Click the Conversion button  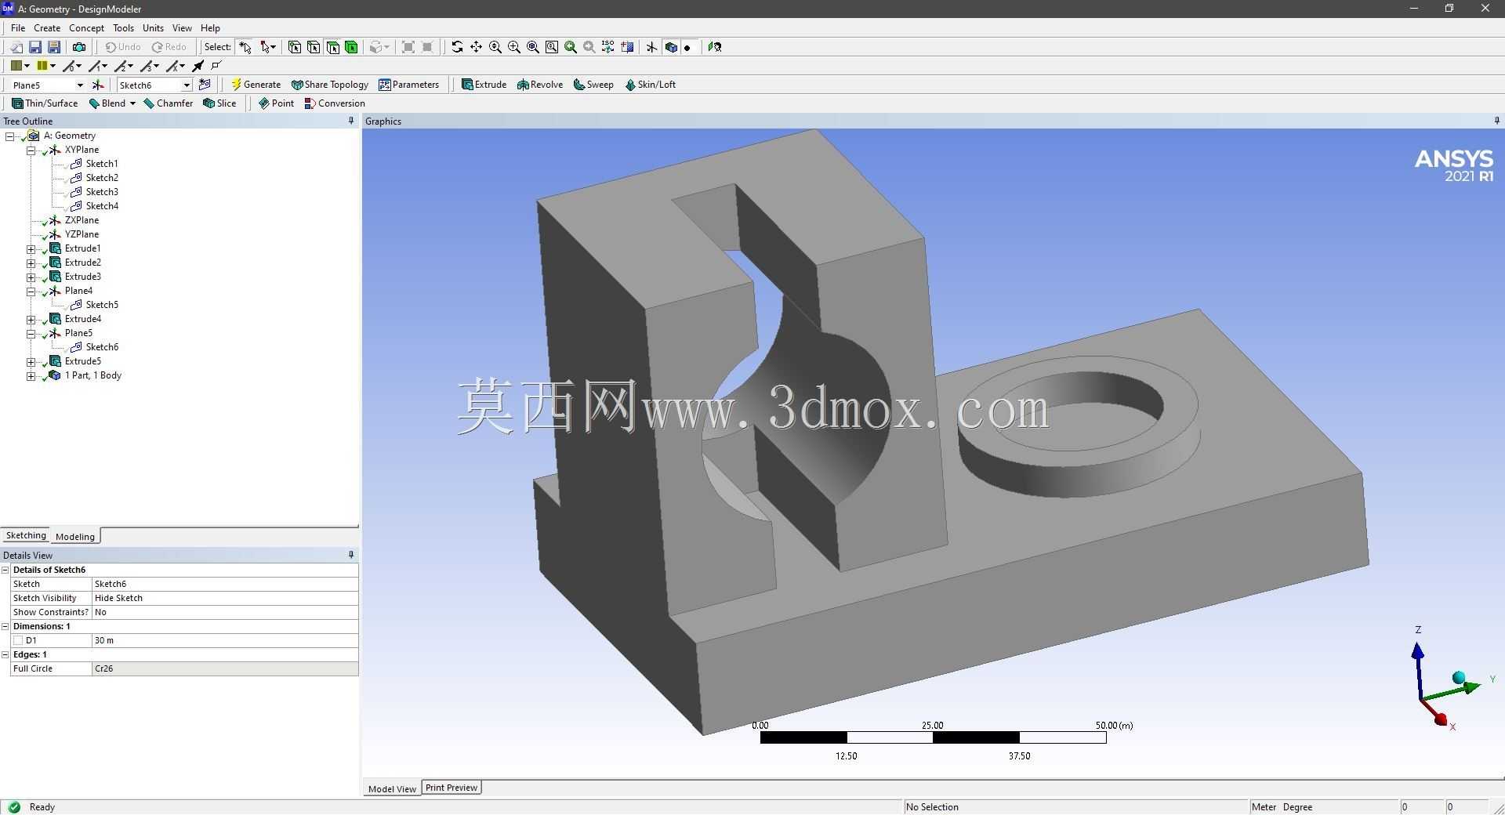tap(335, 103)
